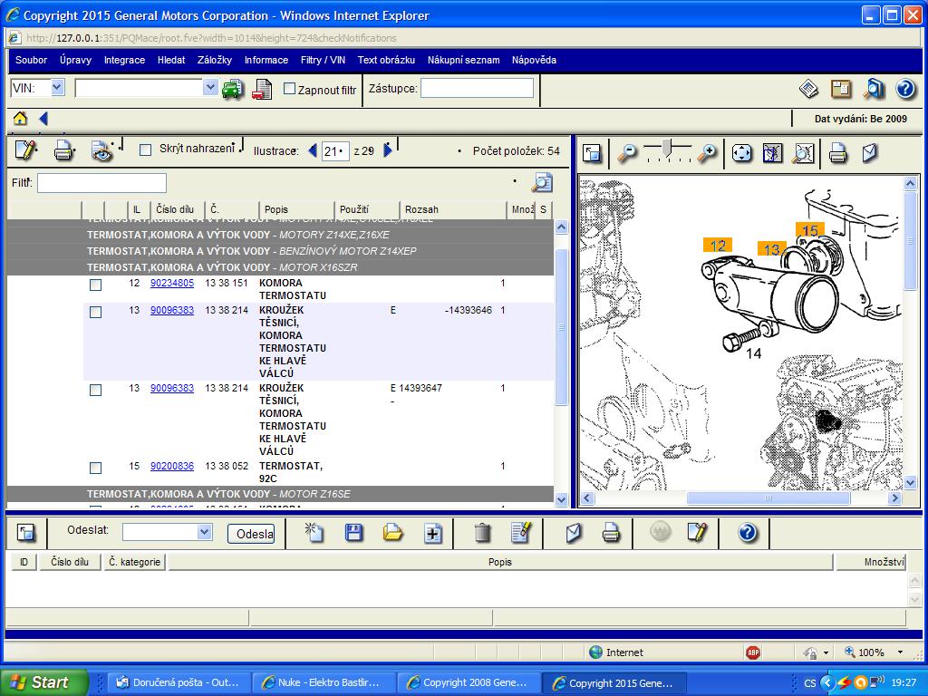The image size is (928, 696).
Task: Click the illustration zoom slider handle
Action: [668, 146]
